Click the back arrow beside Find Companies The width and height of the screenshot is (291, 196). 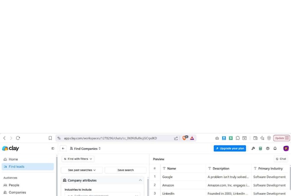[x=63, y=149]
